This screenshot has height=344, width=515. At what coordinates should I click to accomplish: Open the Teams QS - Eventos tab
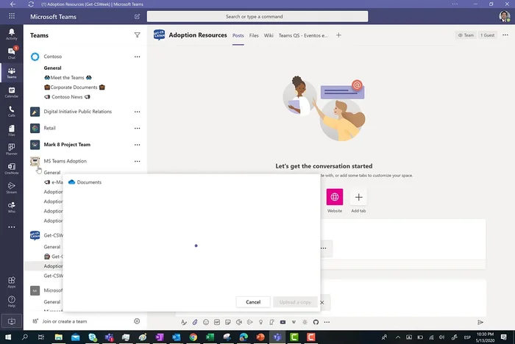tap(303, 35)
